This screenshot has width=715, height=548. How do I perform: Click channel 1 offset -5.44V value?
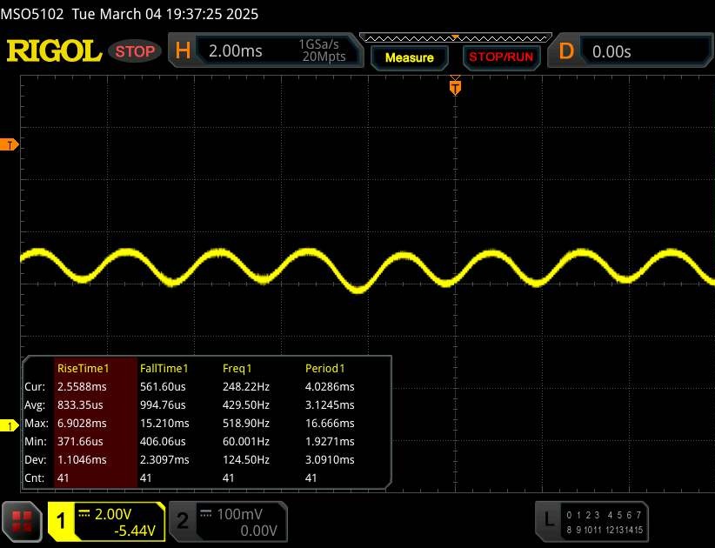pos(135,531)
